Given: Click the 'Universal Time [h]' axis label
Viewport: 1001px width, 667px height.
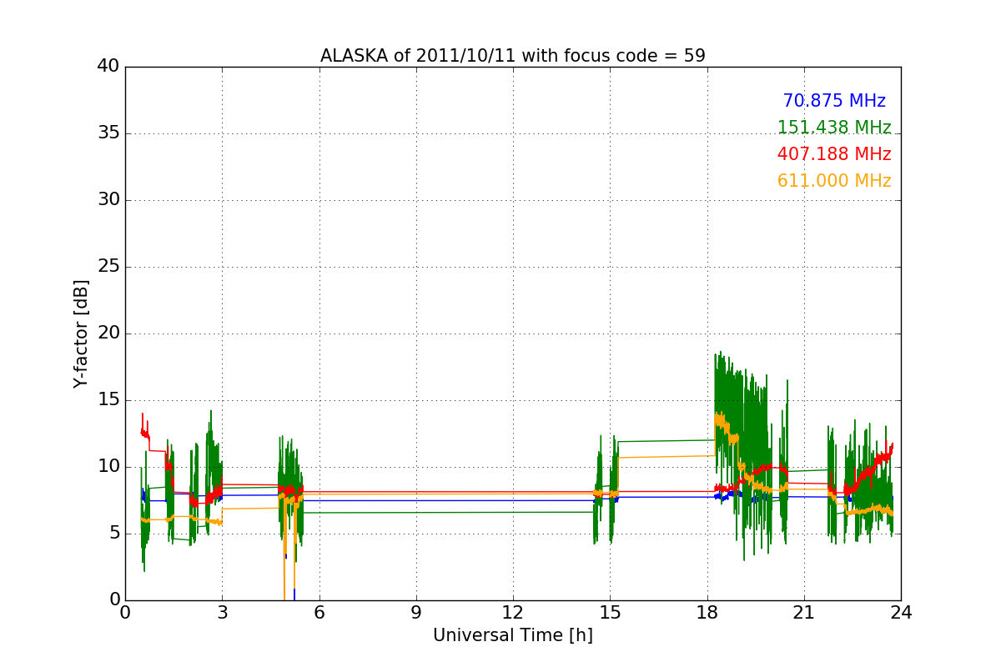Looking at the screenshot, I should pyautogui.click(x=513, y=635).
